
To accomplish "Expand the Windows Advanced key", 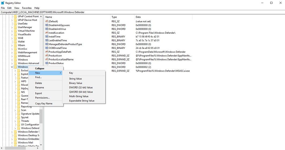I will (12, 64).
